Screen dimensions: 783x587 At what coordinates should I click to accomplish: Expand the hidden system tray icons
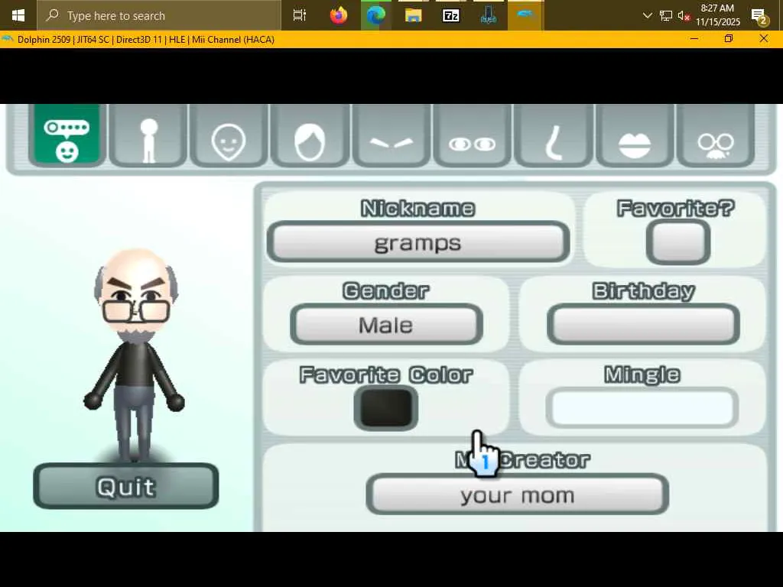tap(647, 15)
